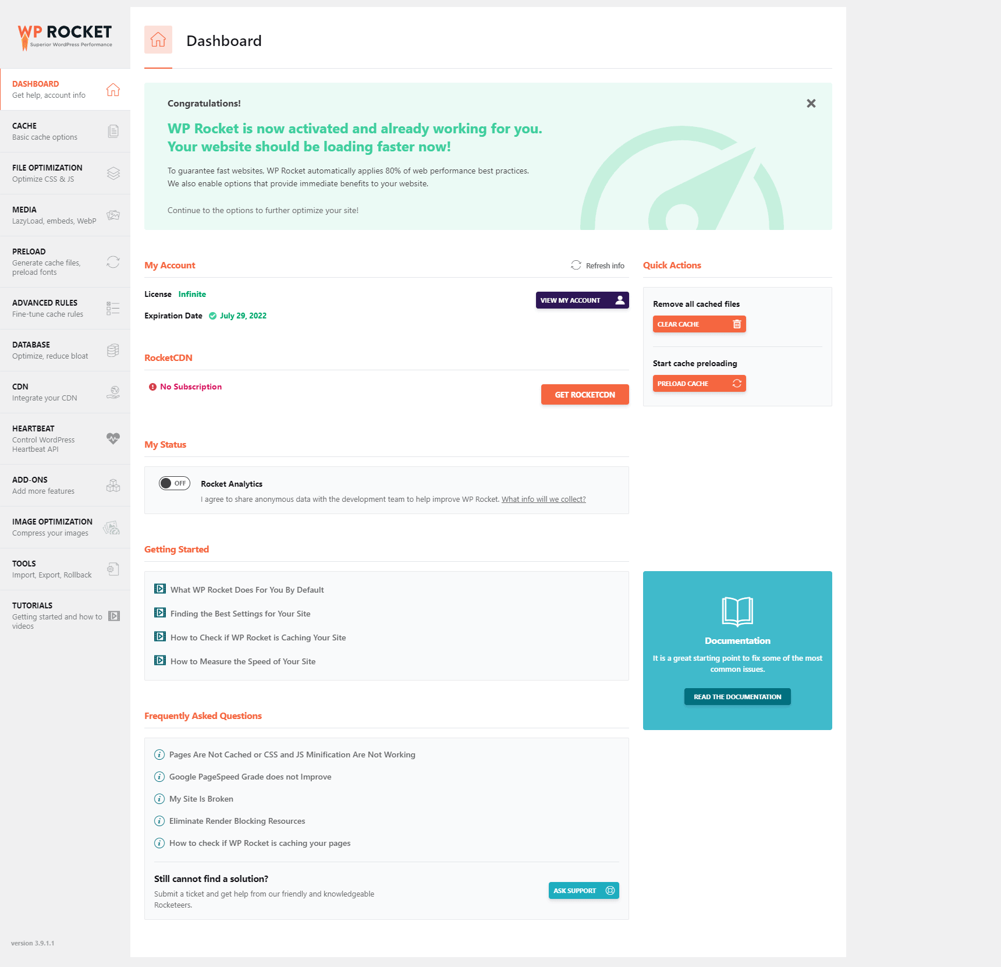
Task: Switch to the Preload tab
Action: tap(65, 262)
